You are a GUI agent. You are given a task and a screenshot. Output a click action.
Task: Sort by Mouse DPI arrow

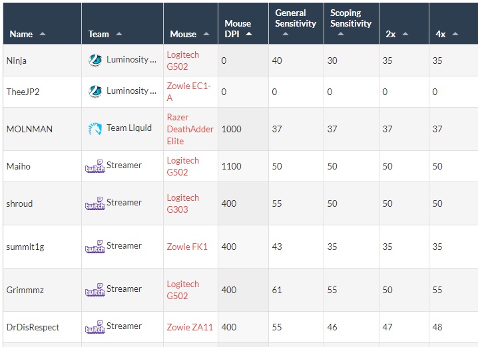(x=249, y=34)
